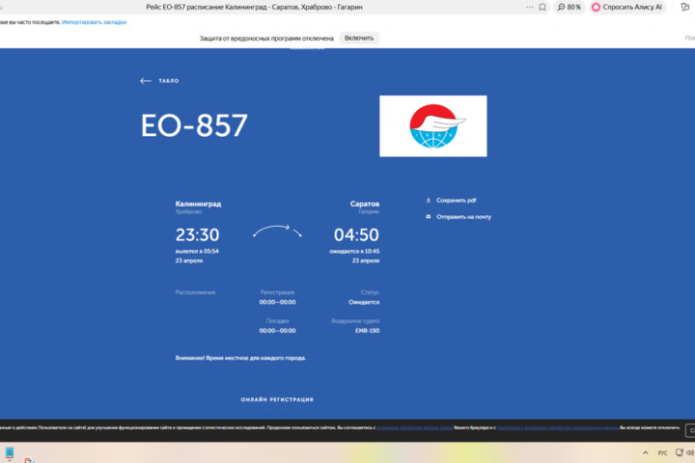This screenshot has width=695, height=463.
Task: Click the ОНЛАЙН РЕГИСТРАЦИЯ button
Action: pyautogui.click(x=277, y=399)
